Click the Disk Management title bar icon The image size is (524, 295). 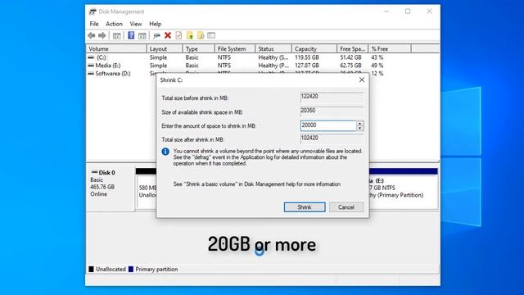(x=93, y=11)
